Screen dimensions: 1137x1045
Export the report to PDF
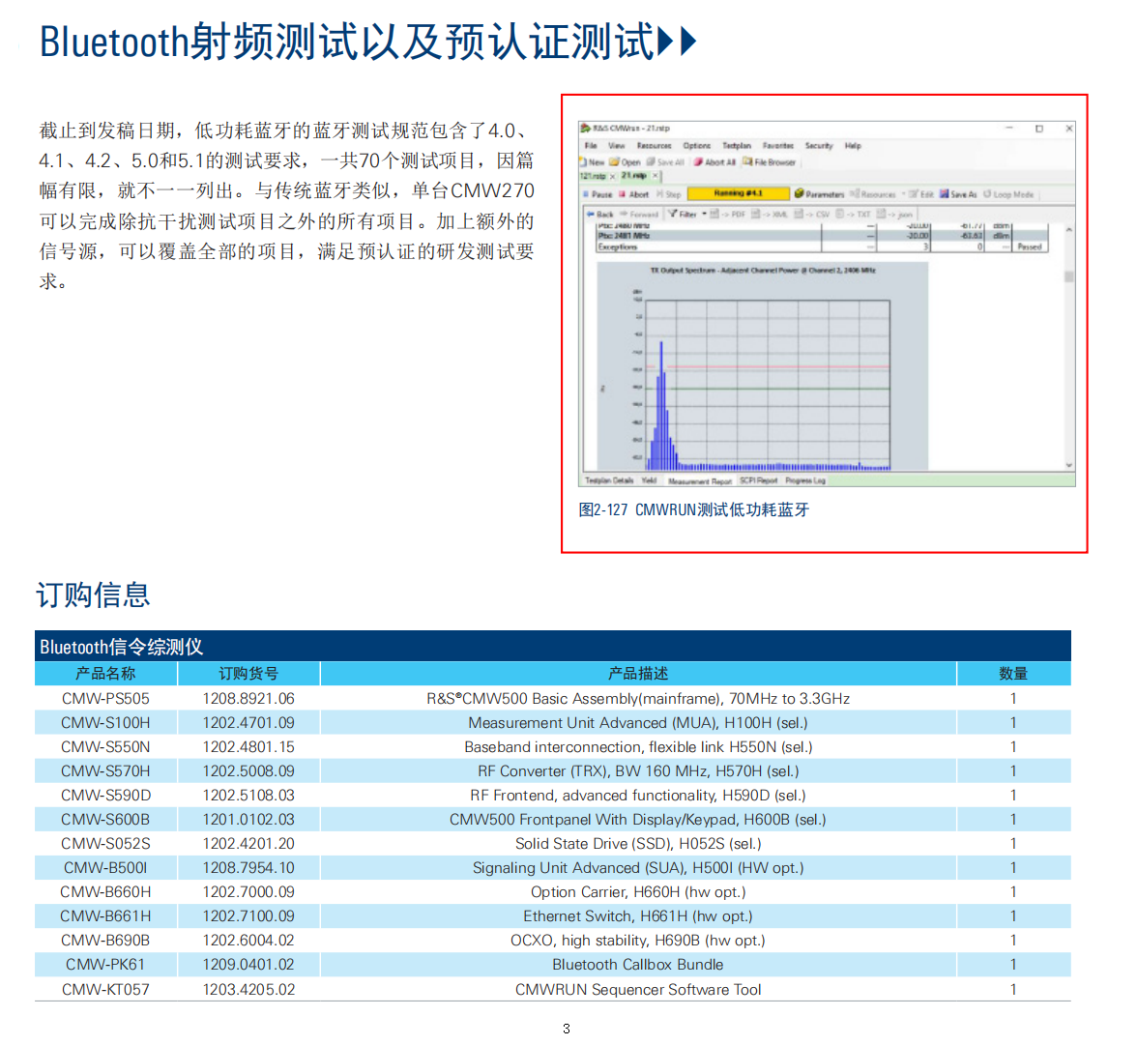coord(727,214)
